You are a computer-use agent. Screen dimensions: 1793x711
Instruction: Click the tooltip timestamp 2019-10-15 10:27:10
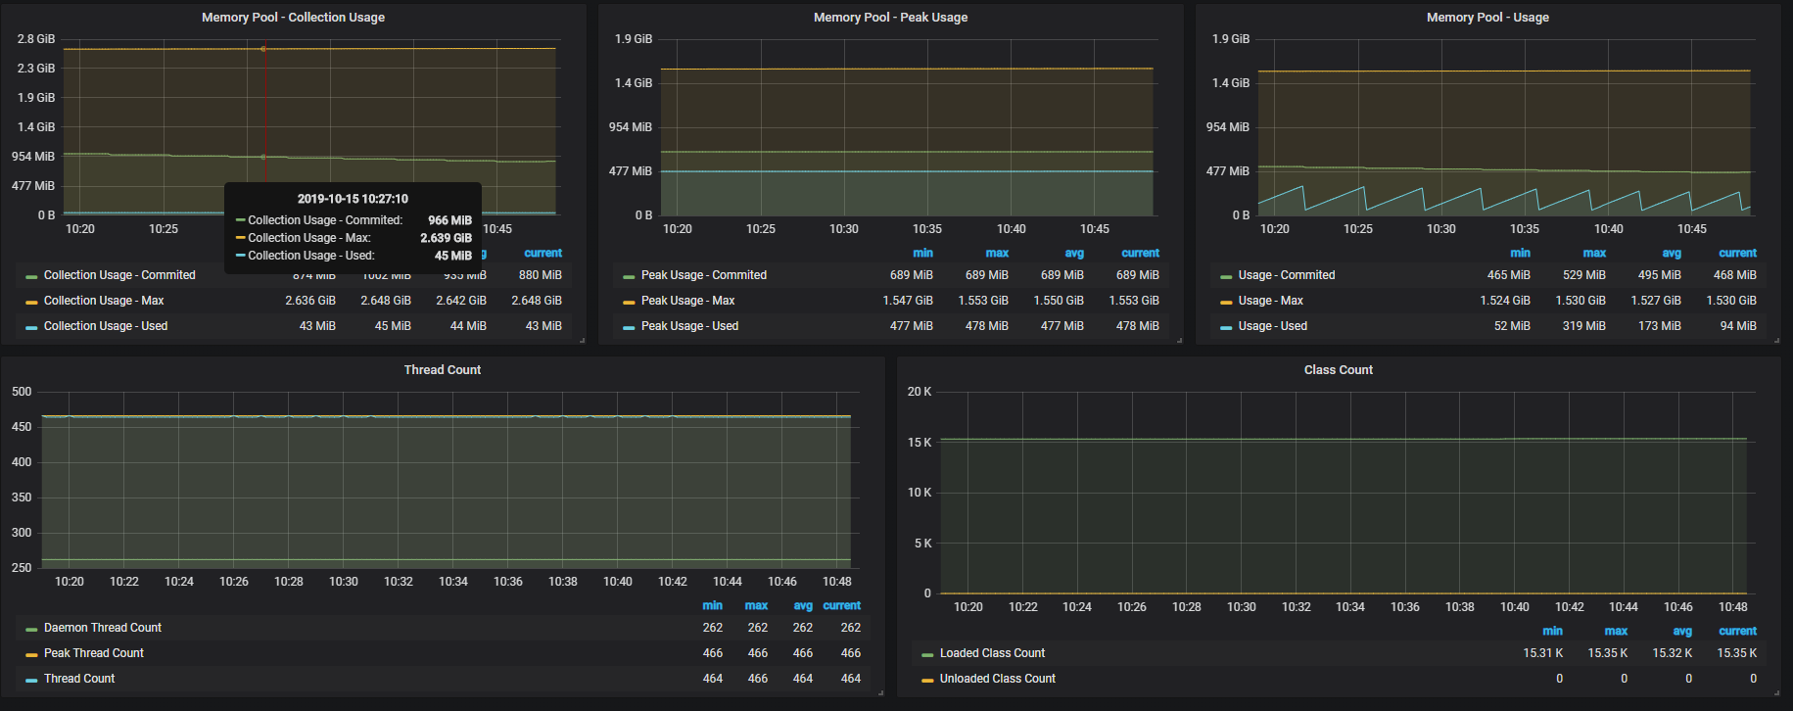pyautogui.click(x=353, y=199)
